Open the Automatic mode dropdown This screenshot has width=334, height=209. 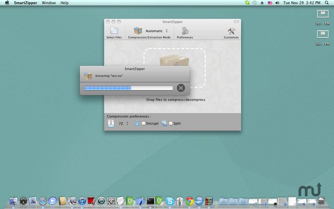(157, 31)
